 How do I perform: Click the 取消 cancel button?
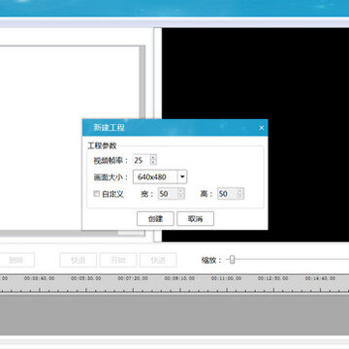click(195, 219)
